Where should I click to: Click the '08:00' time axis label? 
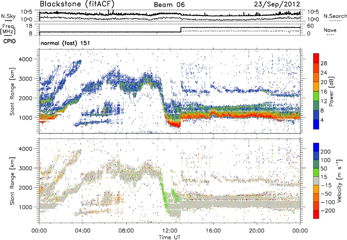(126, 231)
